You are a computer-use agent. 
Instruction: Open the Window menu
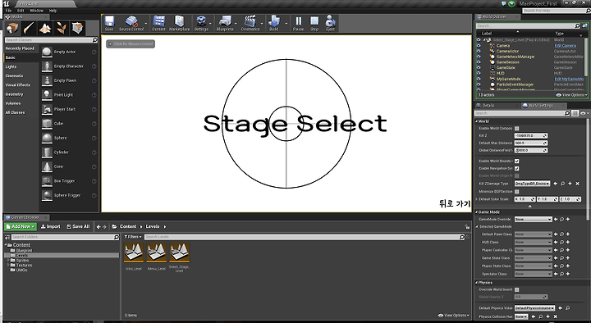[x=37, y=11]
